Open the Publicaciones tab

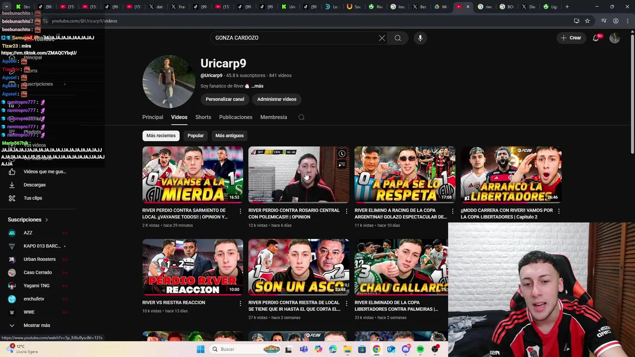[x=236, y=117]
